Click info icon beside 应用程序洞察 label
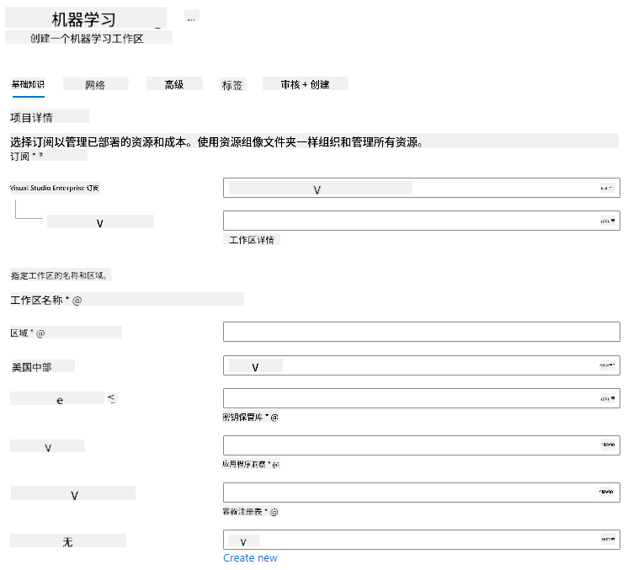Image resolution: width=628 pixels, height=570 pixels. click(275, 465)
